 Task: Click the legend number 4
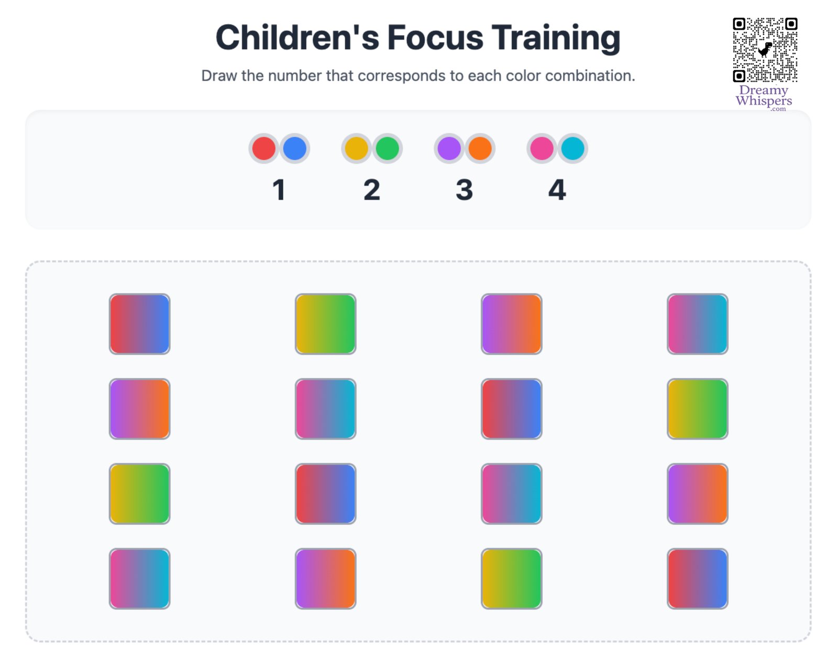click(557, 190)
